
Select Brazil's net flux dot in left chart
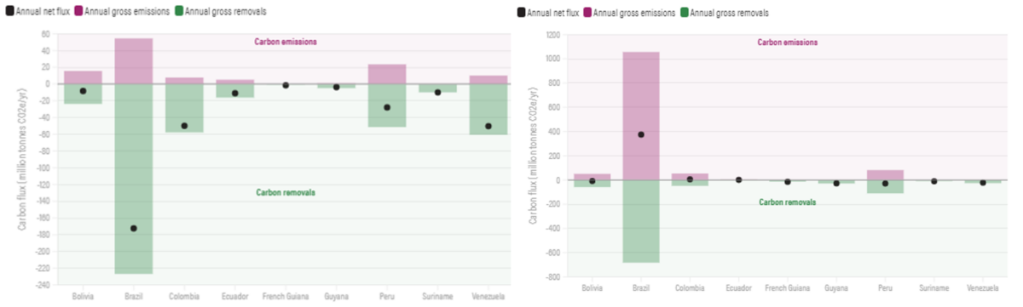(134, 228)
